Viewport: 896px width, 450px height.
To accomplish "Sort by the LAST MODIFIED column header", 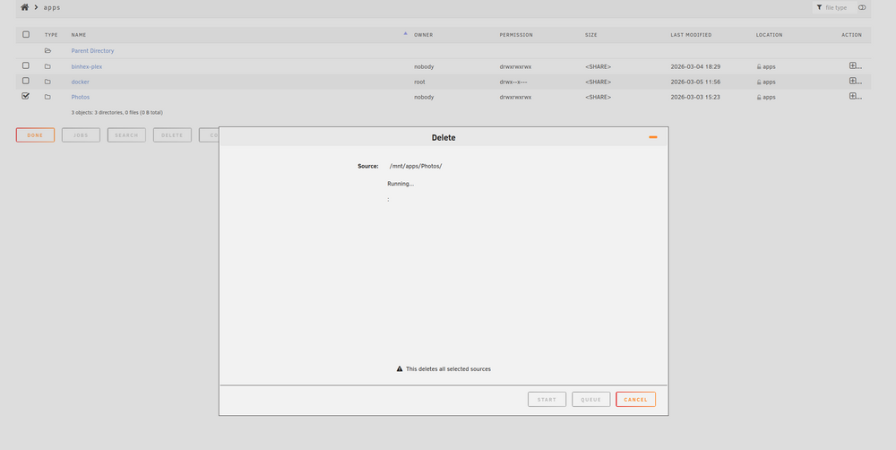I will pos(691,35).
